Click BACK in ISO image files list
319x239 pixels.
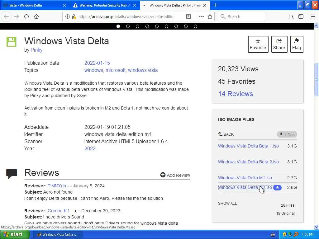226,134
